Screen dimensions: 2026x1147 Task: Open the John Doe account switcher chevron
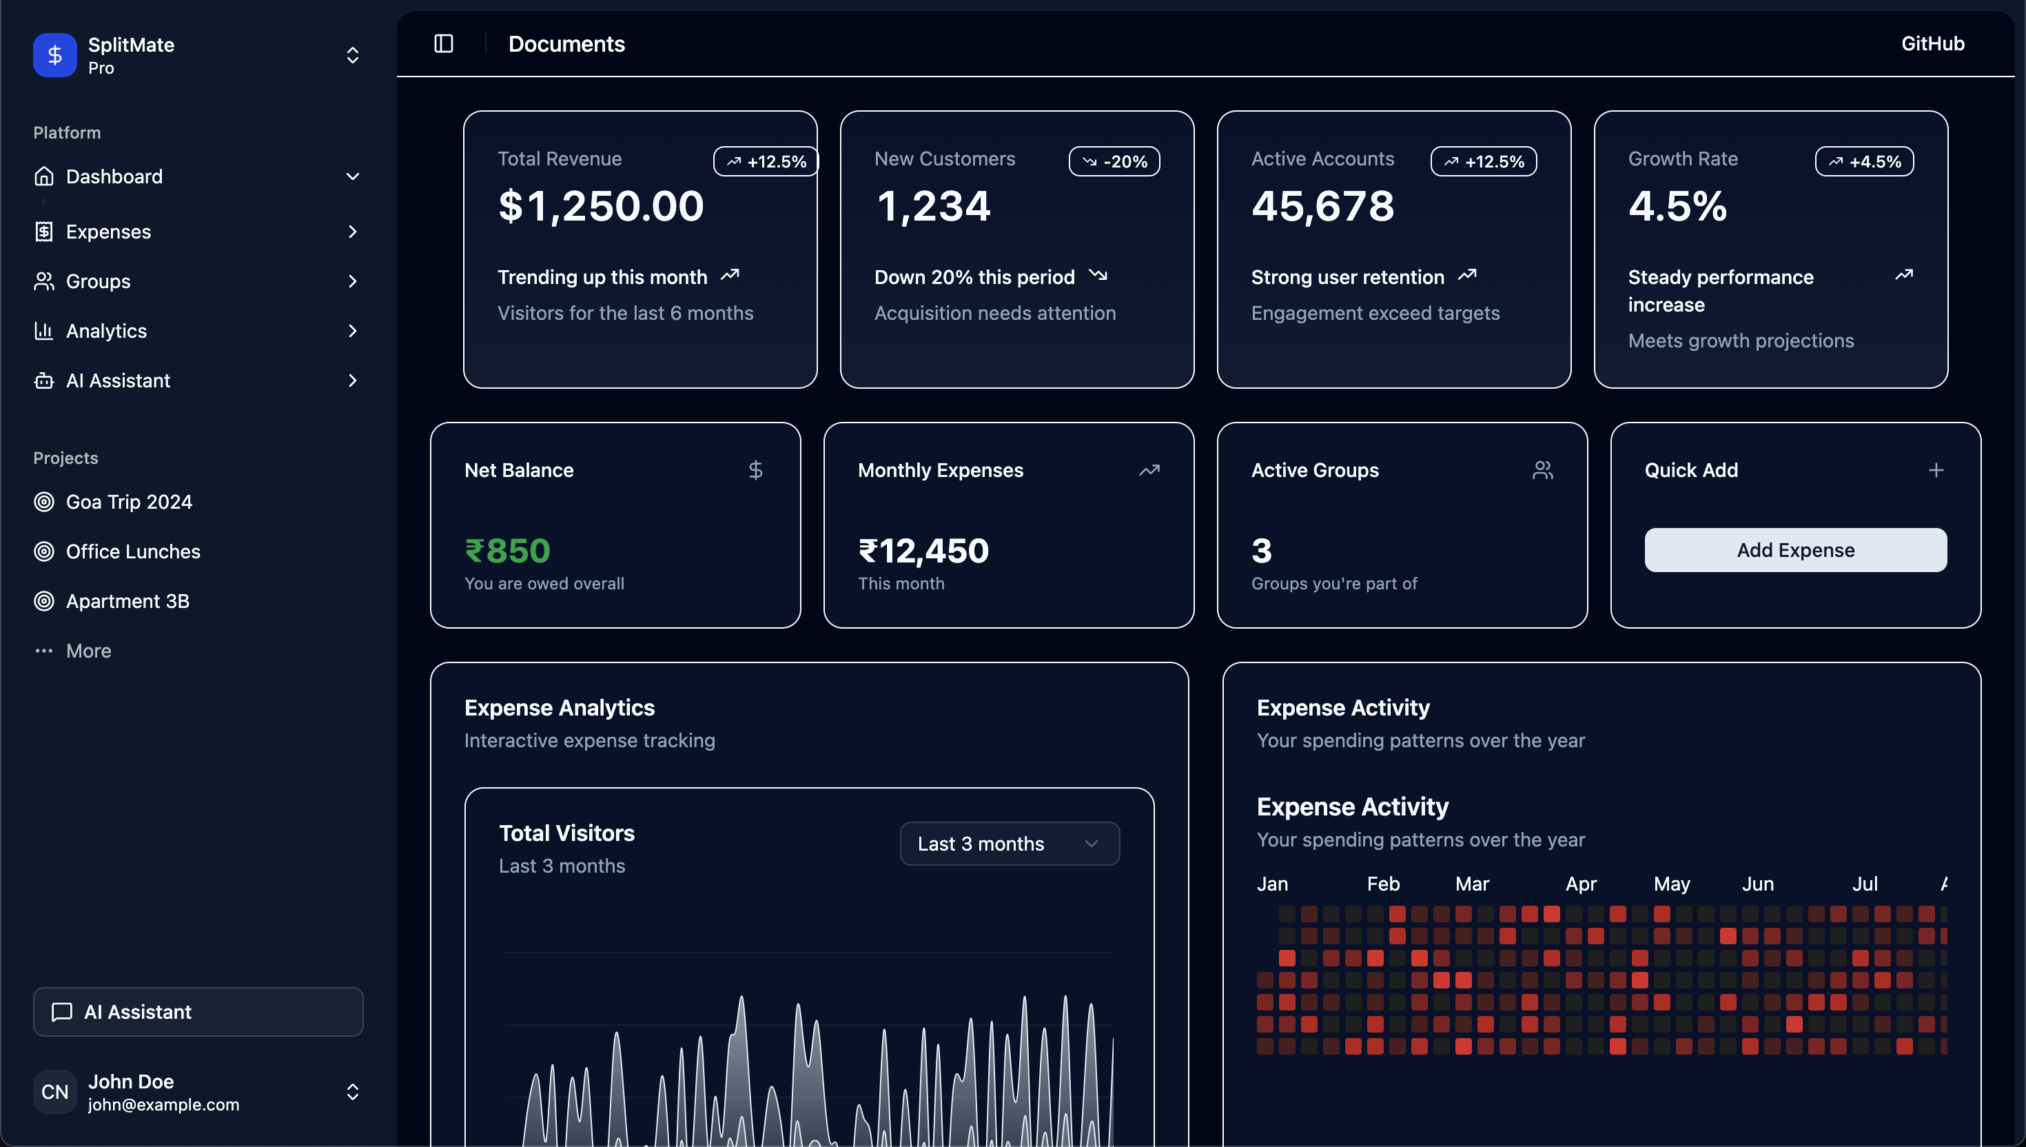[352, 1092]
